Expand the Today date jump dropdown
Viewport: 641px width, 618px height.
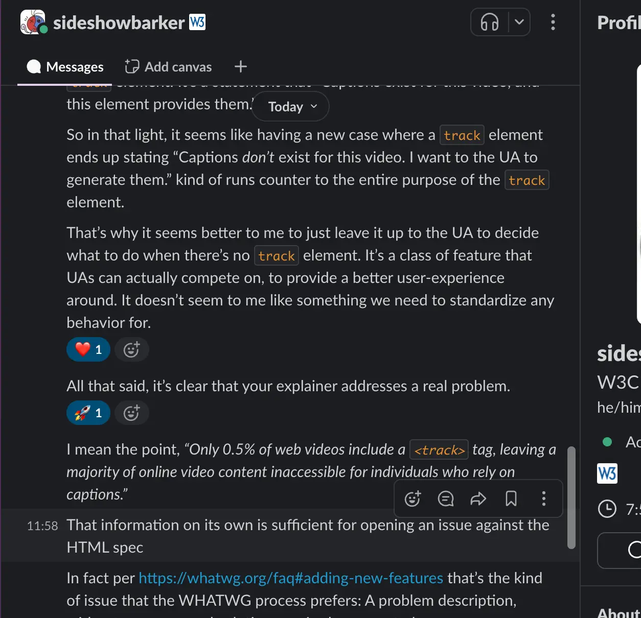pyautogui.click(x=290, y=107)
